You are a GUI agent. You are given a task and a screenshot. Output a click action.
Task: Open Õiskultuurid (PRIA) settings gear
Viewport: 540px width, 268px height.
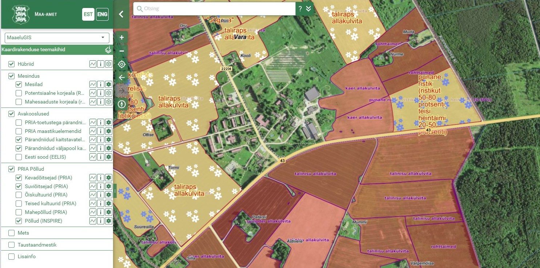point(108,195)
